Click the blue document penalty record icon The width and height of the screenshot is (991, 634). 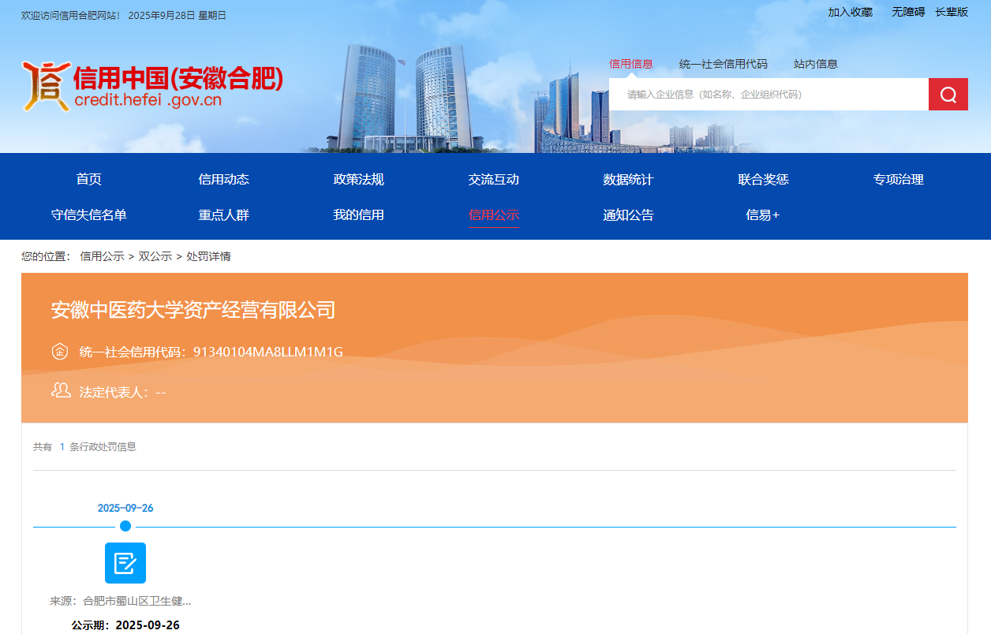125,562
